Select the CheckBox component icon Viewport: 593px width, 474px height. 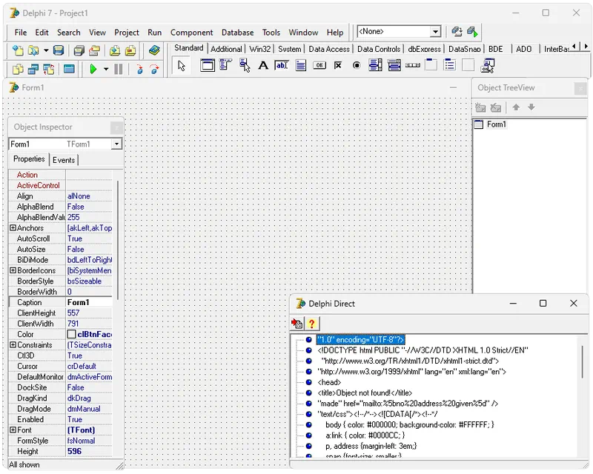coord(338,65)
